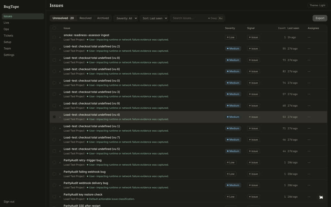Check the smoke: readiness-assessor ingest row
The height and width of the screenshot is (207, 331).
pyautogui.click(x=54, y=37)
